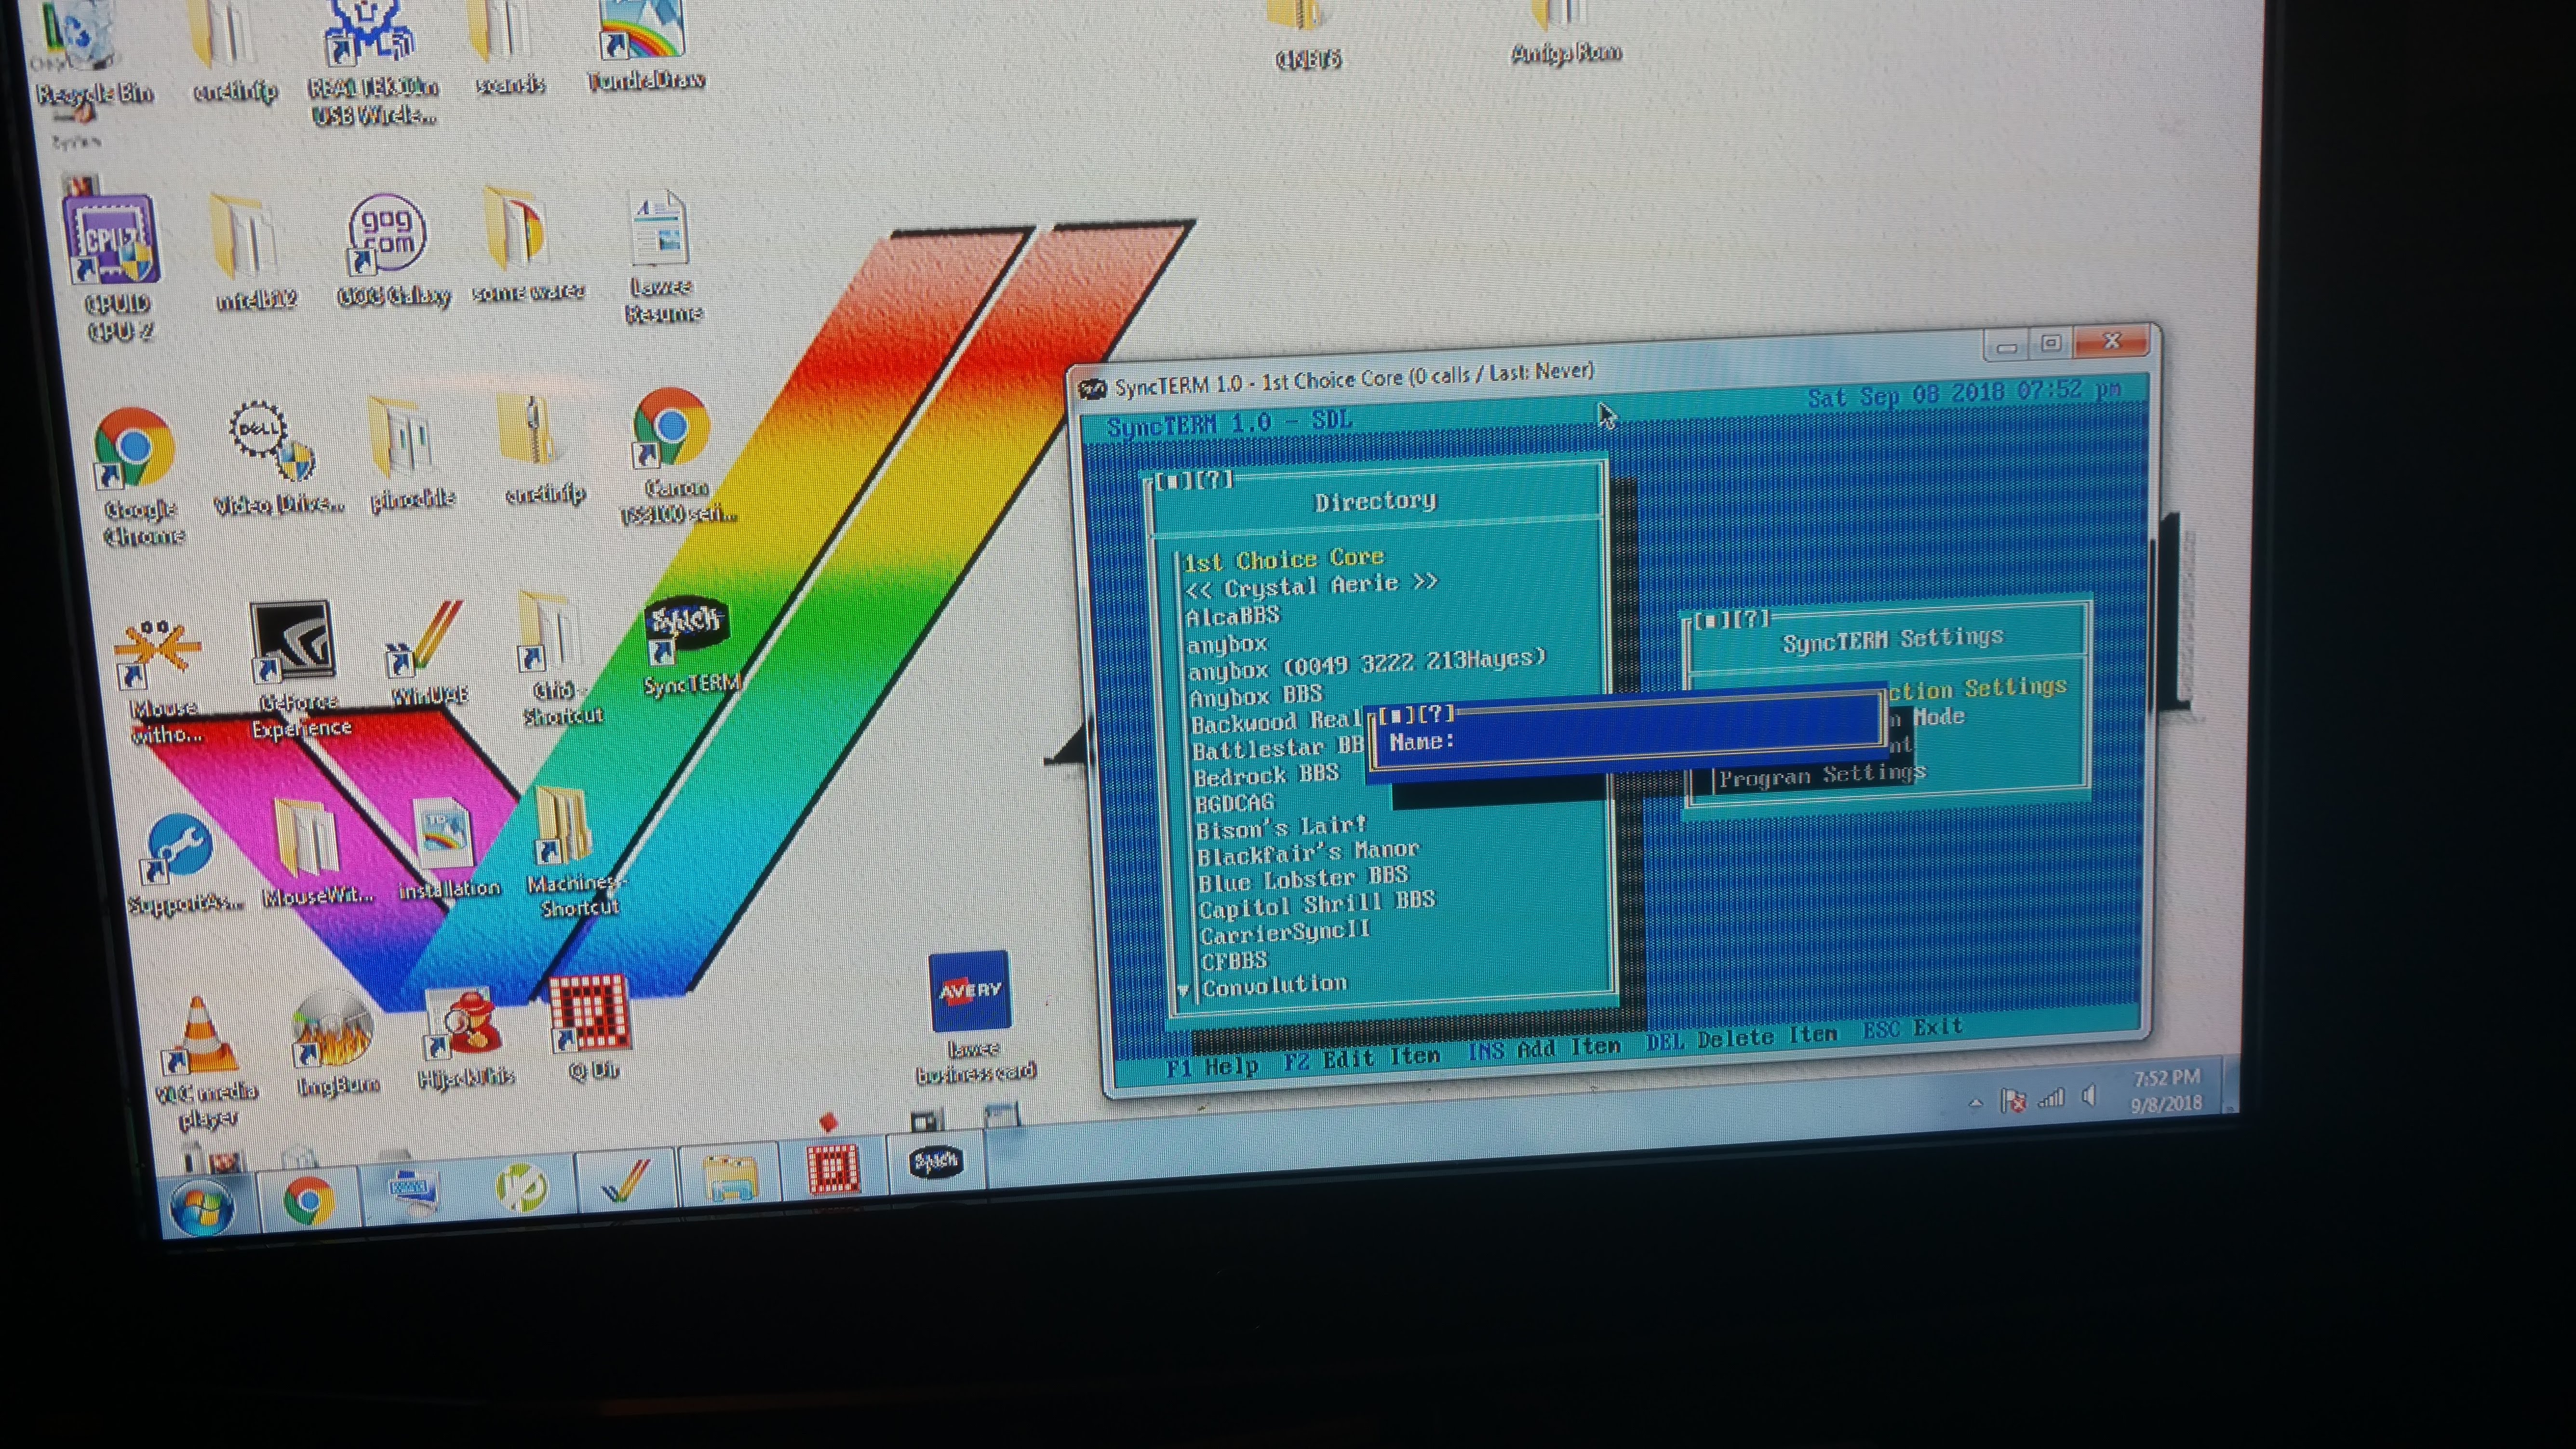
Task: Click [?] help on Directory window
Action: click(1215, 480)
